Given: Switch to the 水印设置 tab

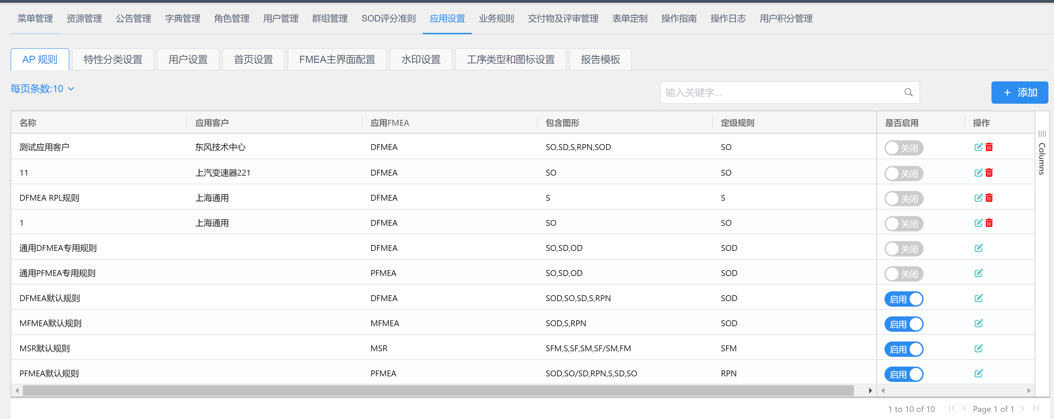Looking at the screenshot, I should click(421, 59).
